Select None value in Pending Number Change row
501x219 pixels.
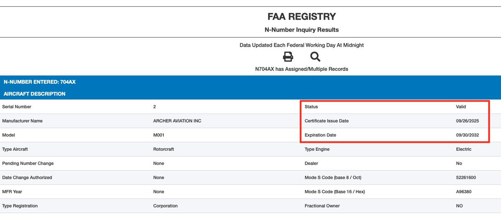pyautogui.click(x=158, y=163)
